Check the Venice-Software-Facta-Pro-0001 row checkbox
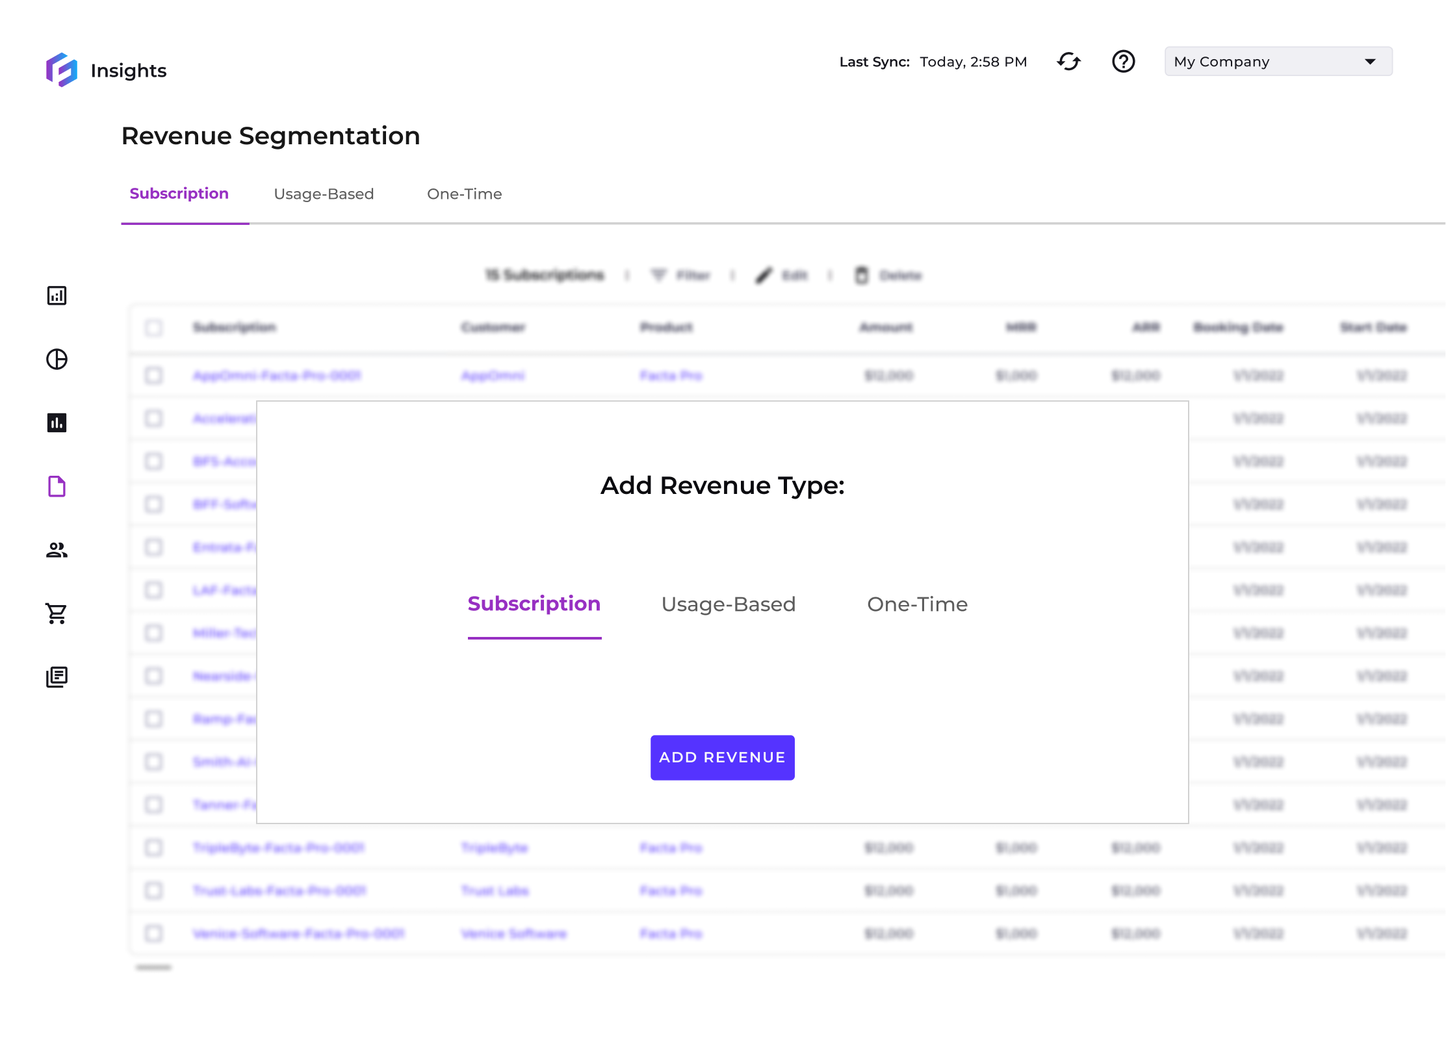 153,934
